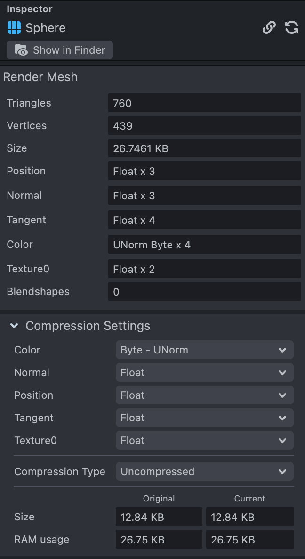Click the Inspector panel title
The image size is (305, 559).
pyautogui.click(x=30, y=9)
